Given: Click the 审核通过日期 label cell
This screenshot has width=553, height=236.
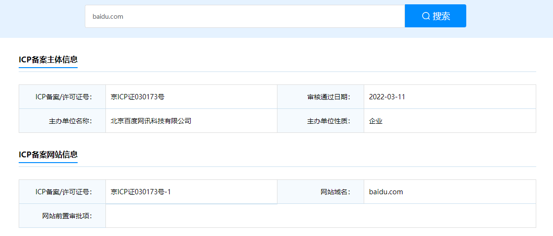Looking at the screenshot, I should (321, 97).
